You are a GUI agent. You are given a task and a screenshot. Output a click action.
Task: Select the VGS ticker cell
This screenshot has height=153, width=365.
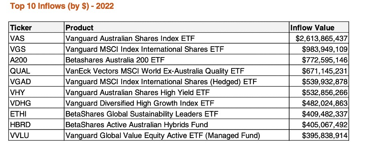(x=36, y=49)
